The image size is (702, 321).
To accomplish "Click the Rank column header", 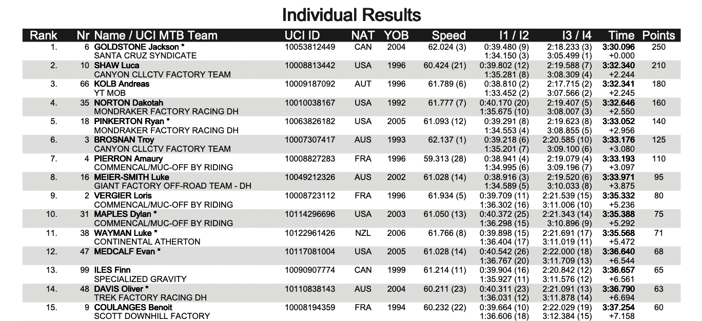I will [x=44, y=35].
